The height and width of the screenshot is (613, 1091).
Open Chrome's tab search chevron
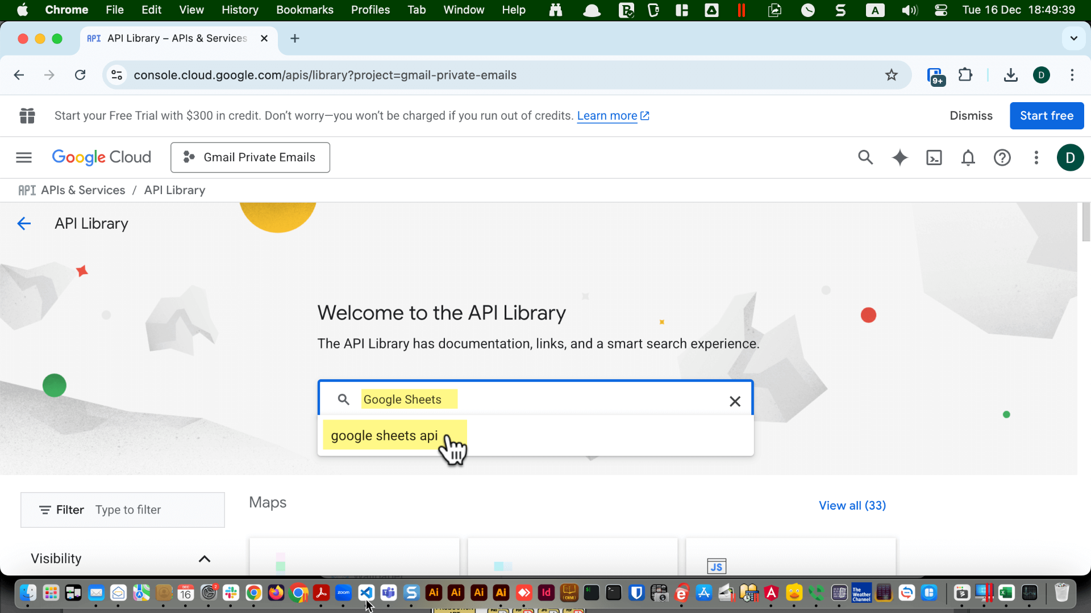[x=1073, y=38]
